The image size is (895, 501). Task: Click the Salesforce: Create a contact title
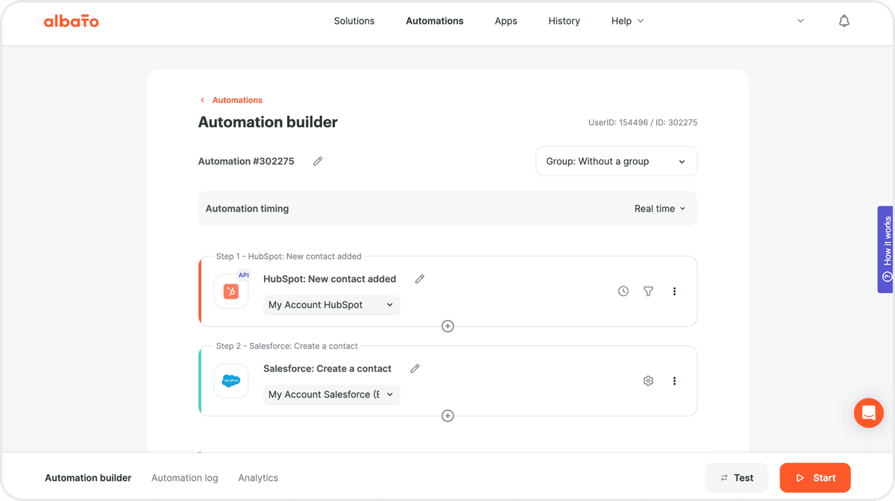click(x=327, y=368)
